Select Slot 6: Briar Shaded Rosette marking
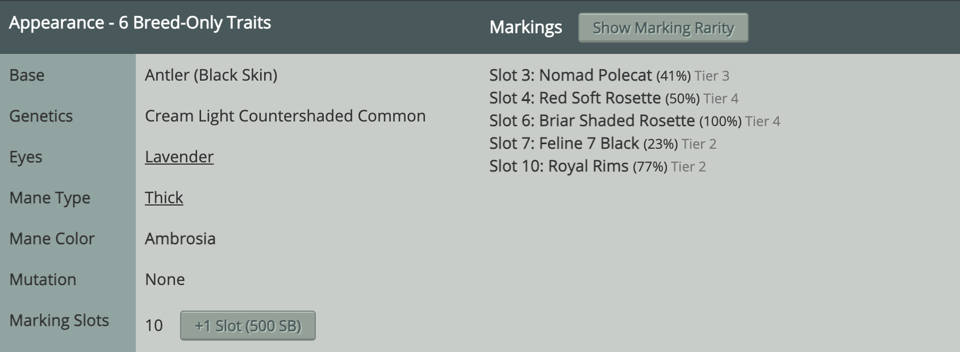 pos(635,121)
